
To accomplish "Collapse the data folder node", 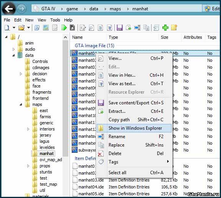I will coord(14,55).
